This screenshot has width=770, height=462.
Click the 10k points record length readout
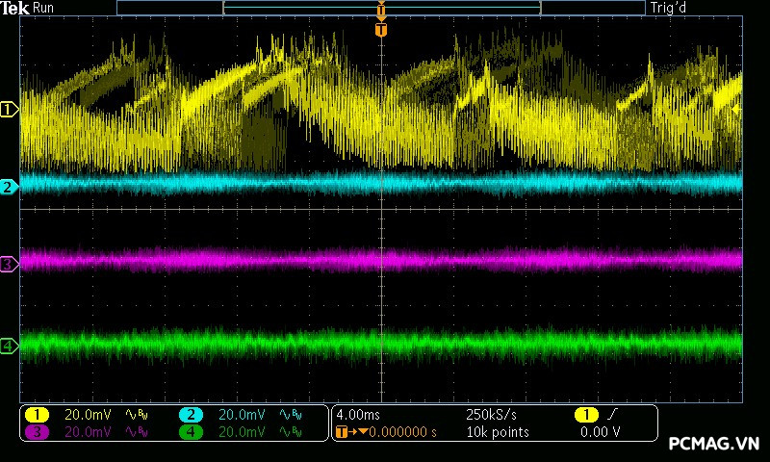click(x=497, y=432)
